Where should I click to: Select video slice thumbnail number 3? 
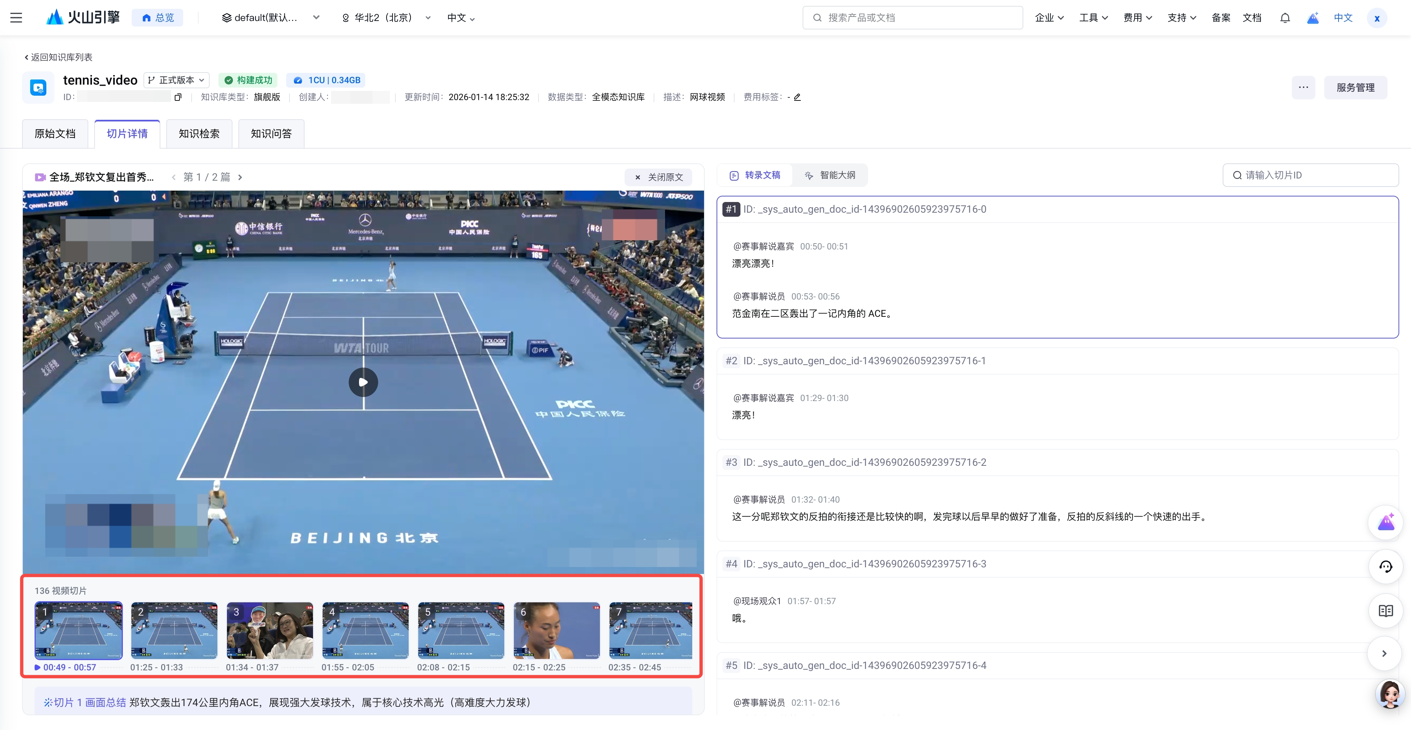[x=270, y=630]
